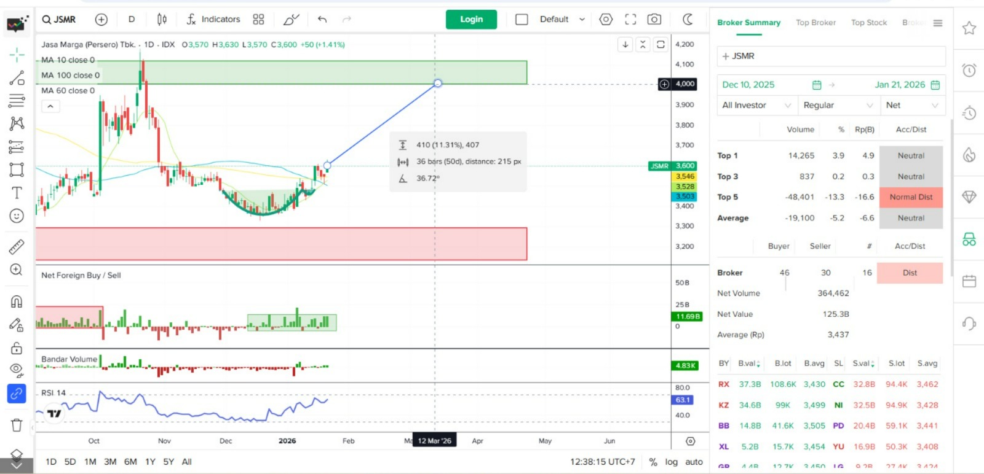Sort brokers by B.val column
The width and height of the screenshot is (984, 474).
[x=749, y=363]
